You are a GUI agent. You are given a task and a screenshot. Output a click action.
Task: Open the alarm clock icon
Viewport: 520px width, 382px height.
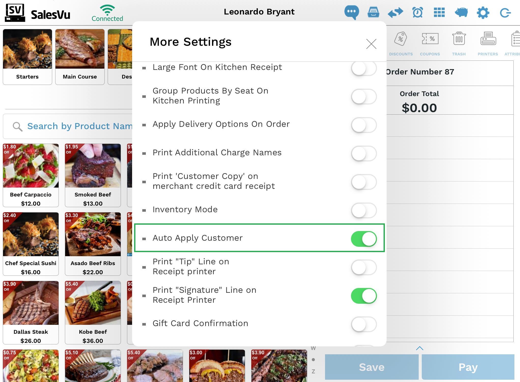417,12
